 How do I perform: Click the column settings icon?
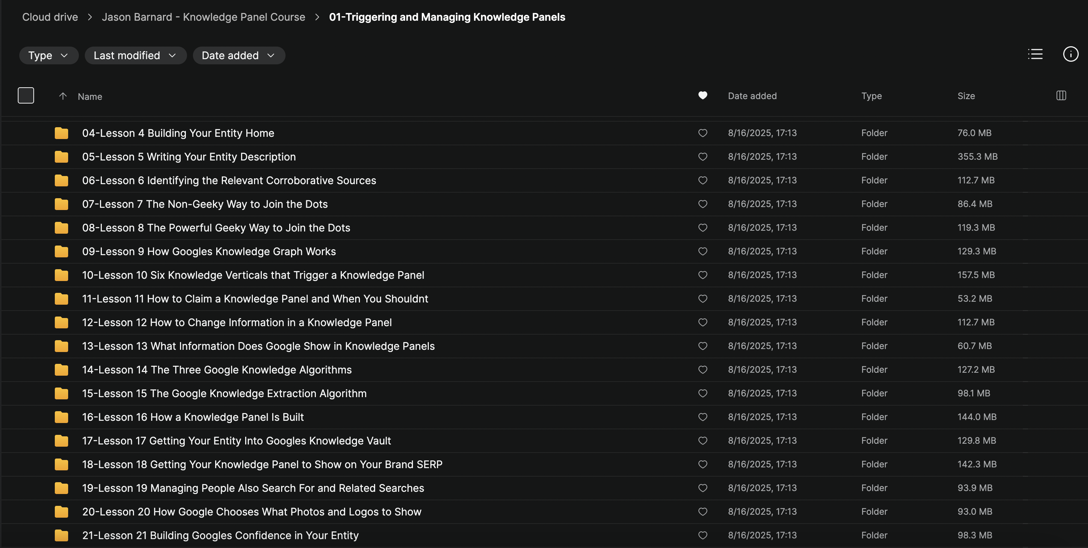tap(1061, 96)
